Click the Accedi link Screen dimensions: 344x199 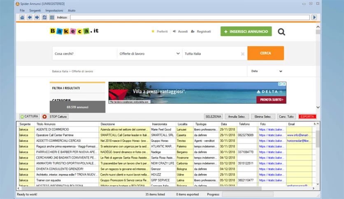(x=180, y=31)
